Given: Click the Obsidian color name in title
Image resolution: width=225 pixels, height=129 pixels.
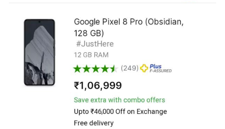Looking at the screenshot, I should point(165,22).
